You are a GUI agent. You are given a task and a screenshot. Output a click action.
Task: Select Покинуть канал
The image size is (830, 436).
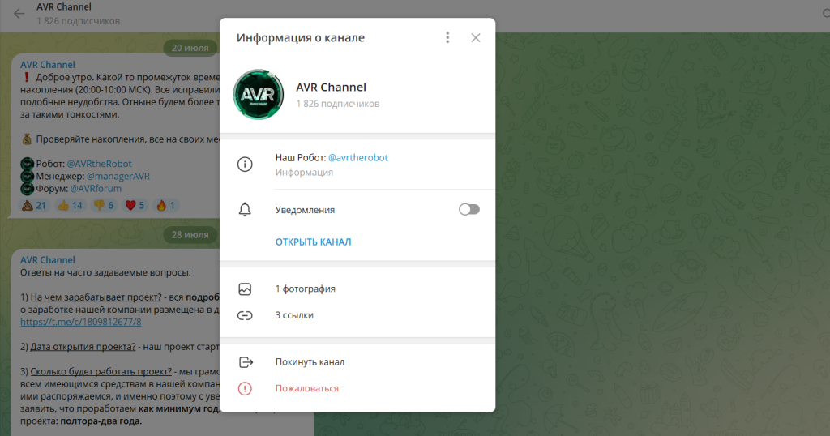pos(310,362)
